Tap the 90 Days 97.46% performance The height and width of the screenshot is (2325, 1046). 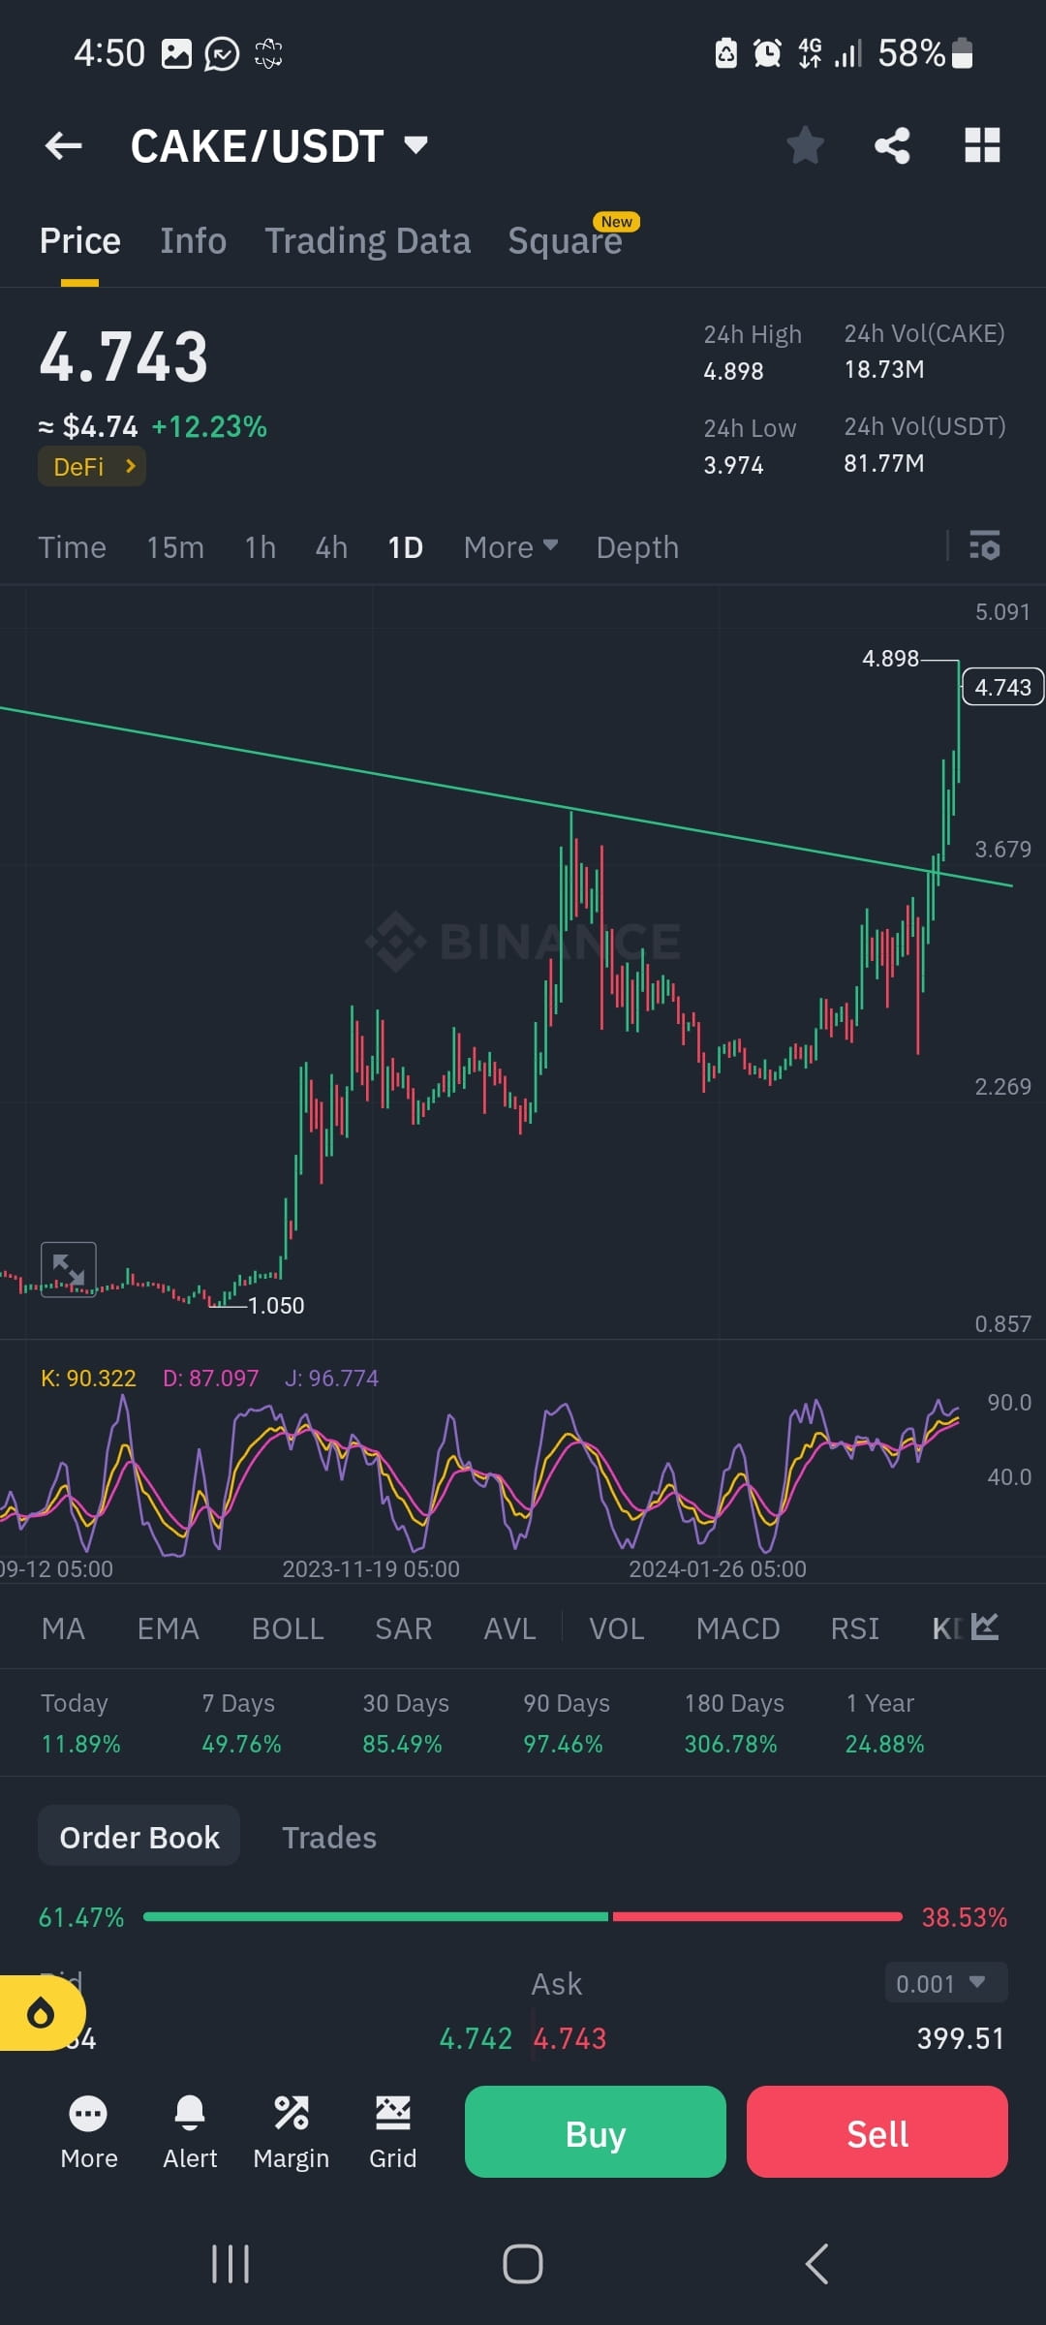point(566,1723)
